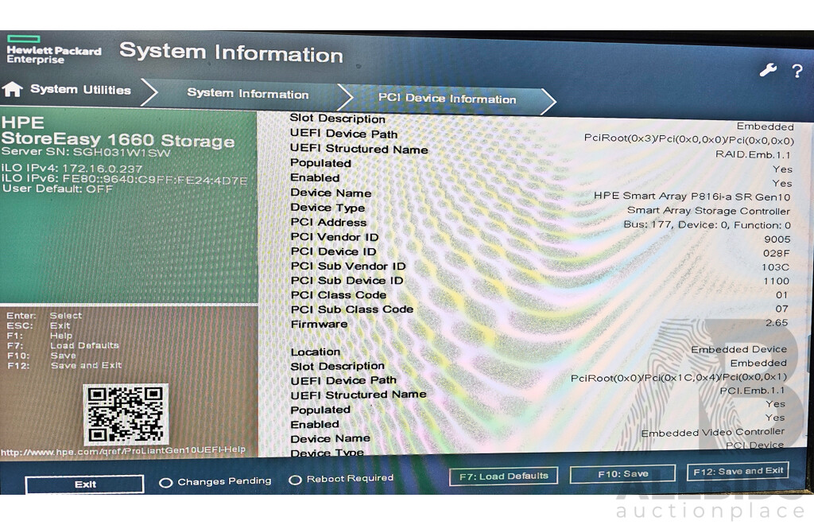Click the PCI Sub Vendor ID value 103C
Viewport: 814px width, 525px height.
(775, 267)
